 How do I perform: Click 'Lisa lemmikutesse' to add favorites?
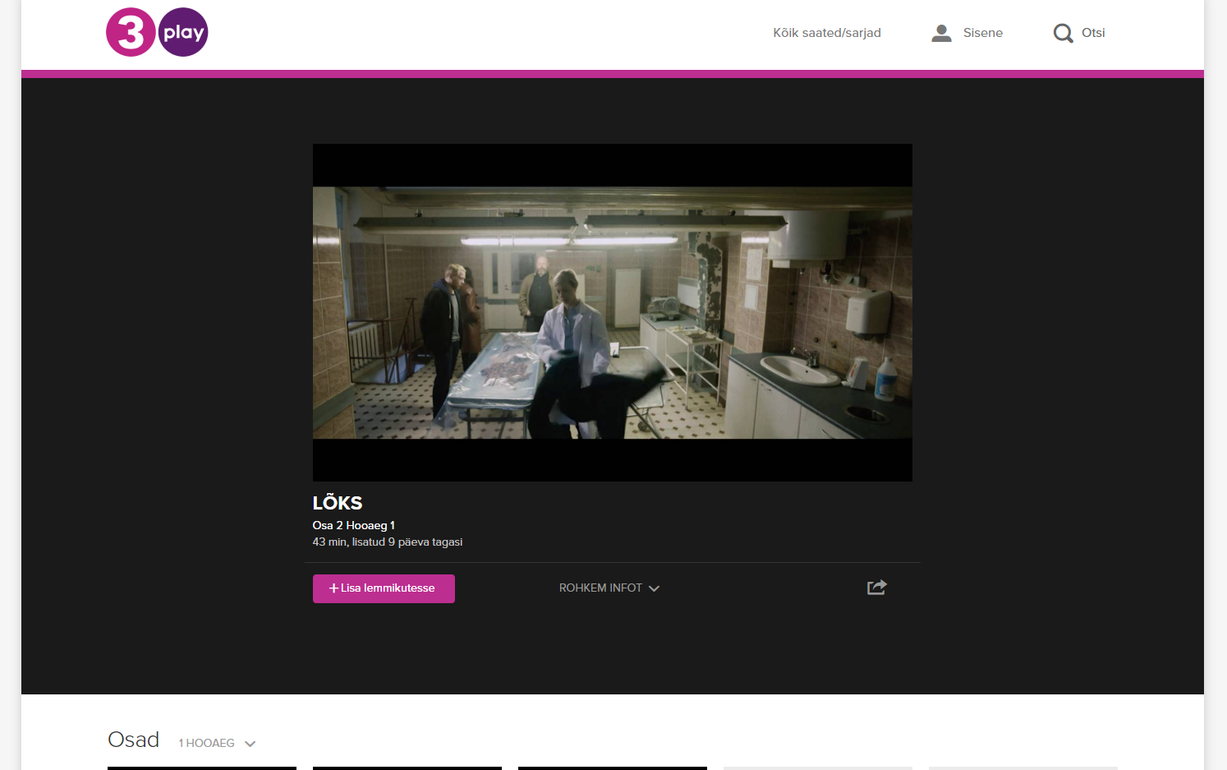(x=384, y=588)
